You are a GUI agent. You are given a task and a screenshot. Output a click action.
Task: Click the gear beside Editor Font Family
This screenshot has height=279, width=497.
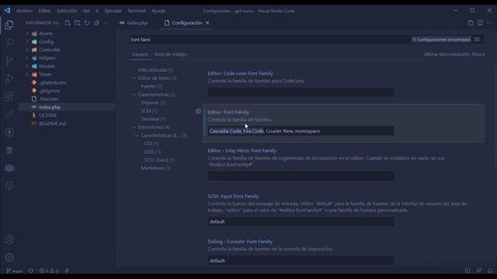[x=199, y=111]
